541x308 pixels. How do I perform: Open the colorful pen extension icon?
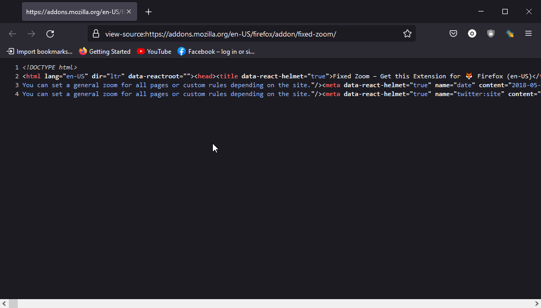[x=510, y=34]
